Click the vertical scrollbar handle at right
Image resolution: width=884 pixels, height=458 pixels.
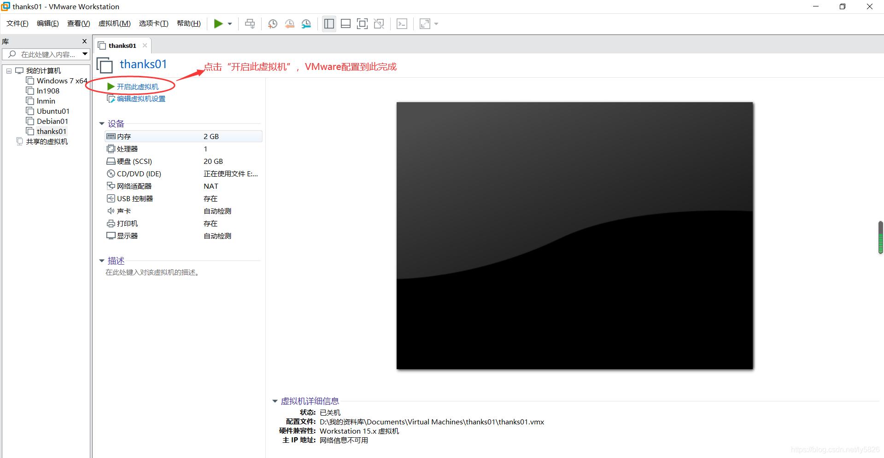coord(881,237)
